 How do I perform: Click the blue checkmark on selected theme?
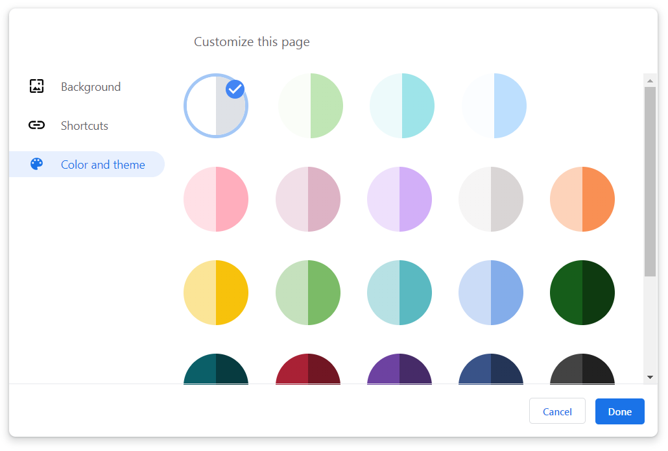click(x=235, y=89)
